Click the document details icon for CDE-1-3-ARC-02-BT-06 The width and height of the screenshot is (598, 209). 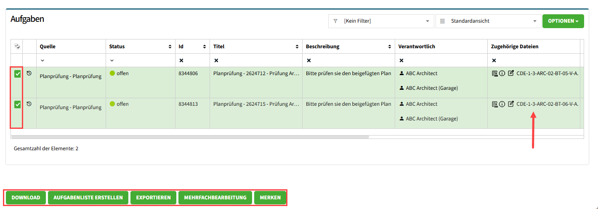point(495,104)
